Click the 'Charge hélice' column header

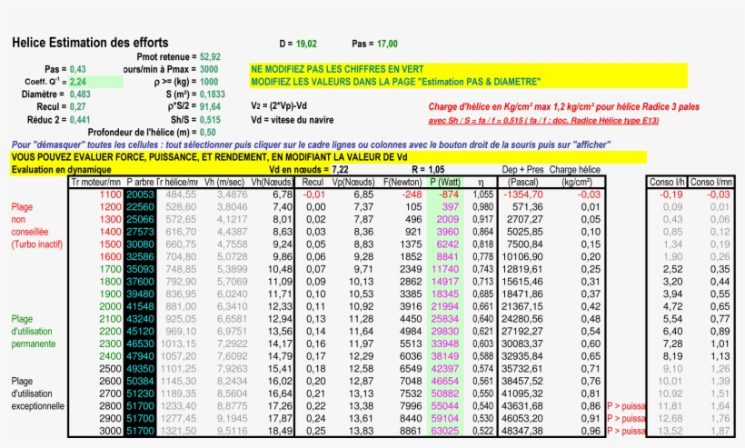pos(575,170)
